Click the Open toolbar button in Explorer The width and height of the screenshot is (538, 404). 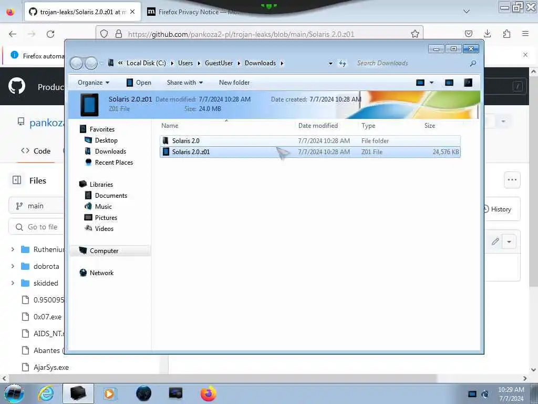(x=139, y=83)
